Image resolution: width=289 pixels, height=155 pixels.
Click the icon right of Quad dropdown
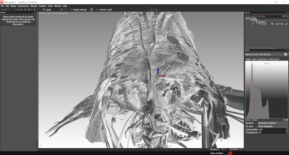point(62,9)
